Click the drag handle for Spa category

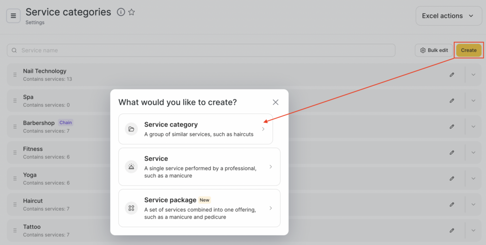pyautogui.click(x=15, y=101)
